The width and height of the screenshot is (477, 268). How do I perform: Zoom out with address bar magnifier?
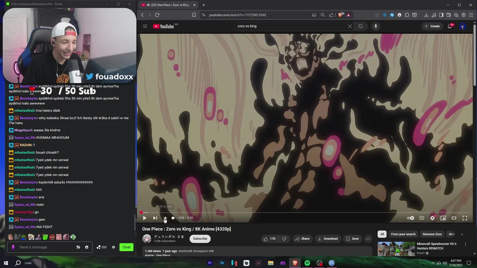pos(323,15)
